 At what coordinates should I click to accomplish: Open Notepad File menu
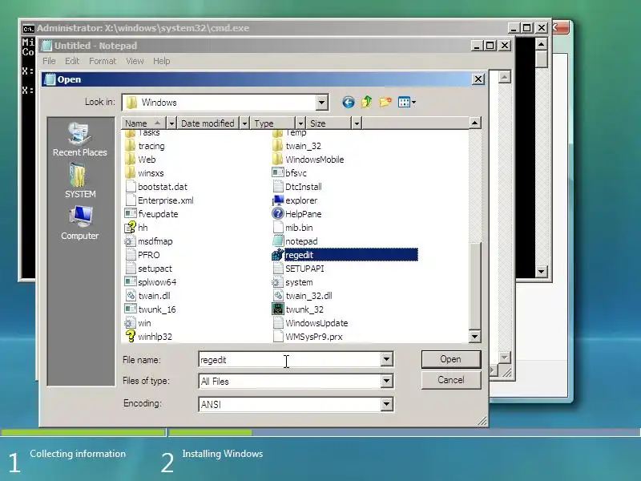coord(49,61)
